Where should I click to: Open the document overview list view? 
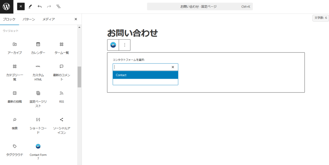[x=58, y=6]
